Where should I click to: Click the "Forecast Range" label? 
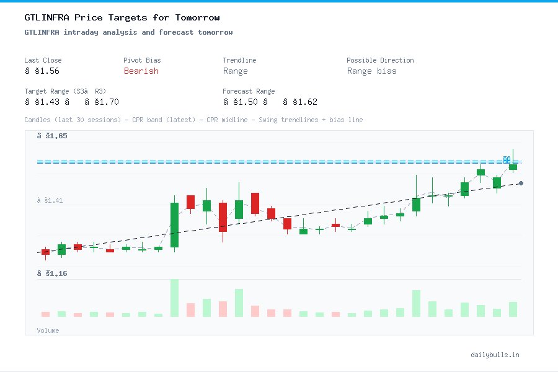(249, 91)
